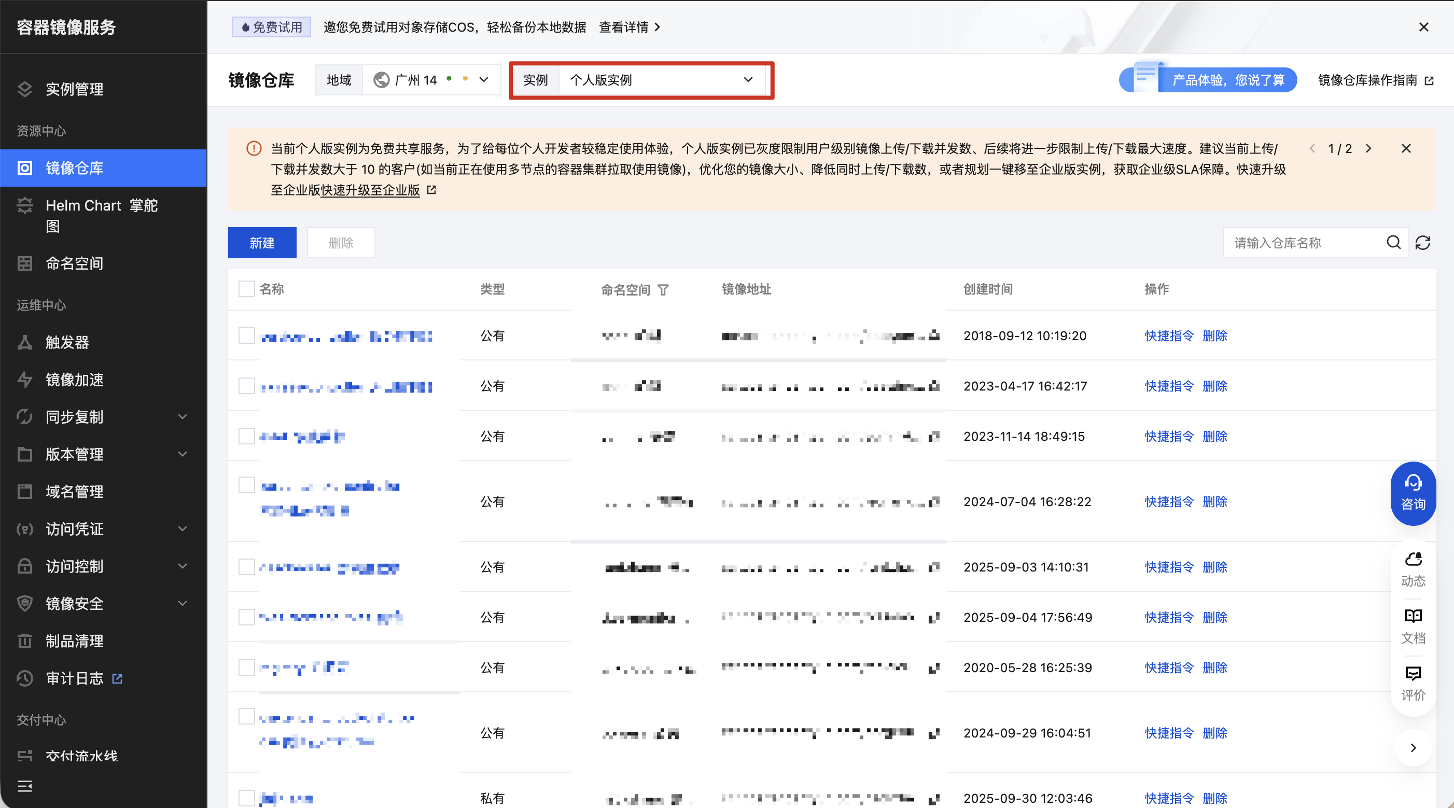Image resolution: width=1454 pixels, height=808 pixels.
Task: Go to 命名空间 in sidebar
Action: (75, 263)
